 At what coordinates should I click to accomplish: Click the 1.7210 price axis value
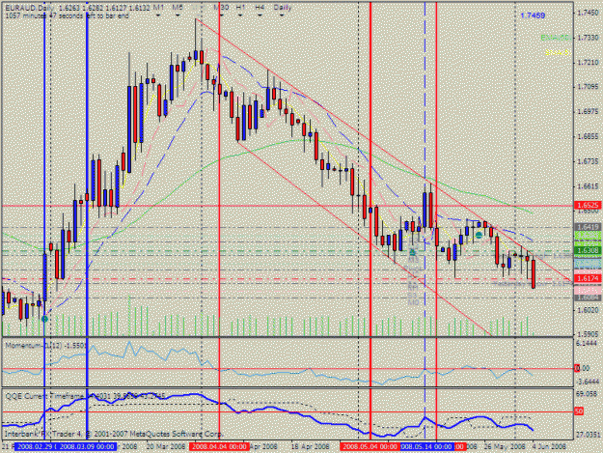pyautogui.click(x=589, y=62)
